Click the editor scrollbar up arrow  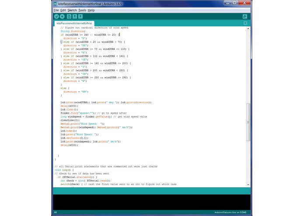click(x=248, y=28)
